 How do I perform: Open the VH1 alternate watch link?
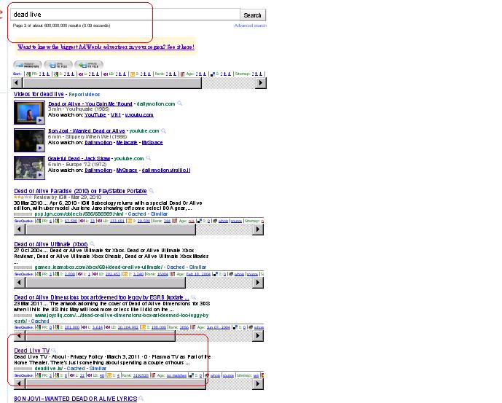tap(116, 114)
